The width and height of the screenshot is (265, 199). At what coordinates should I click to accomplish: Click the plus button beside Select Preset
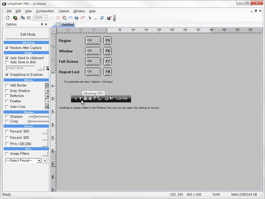[45, 161]
